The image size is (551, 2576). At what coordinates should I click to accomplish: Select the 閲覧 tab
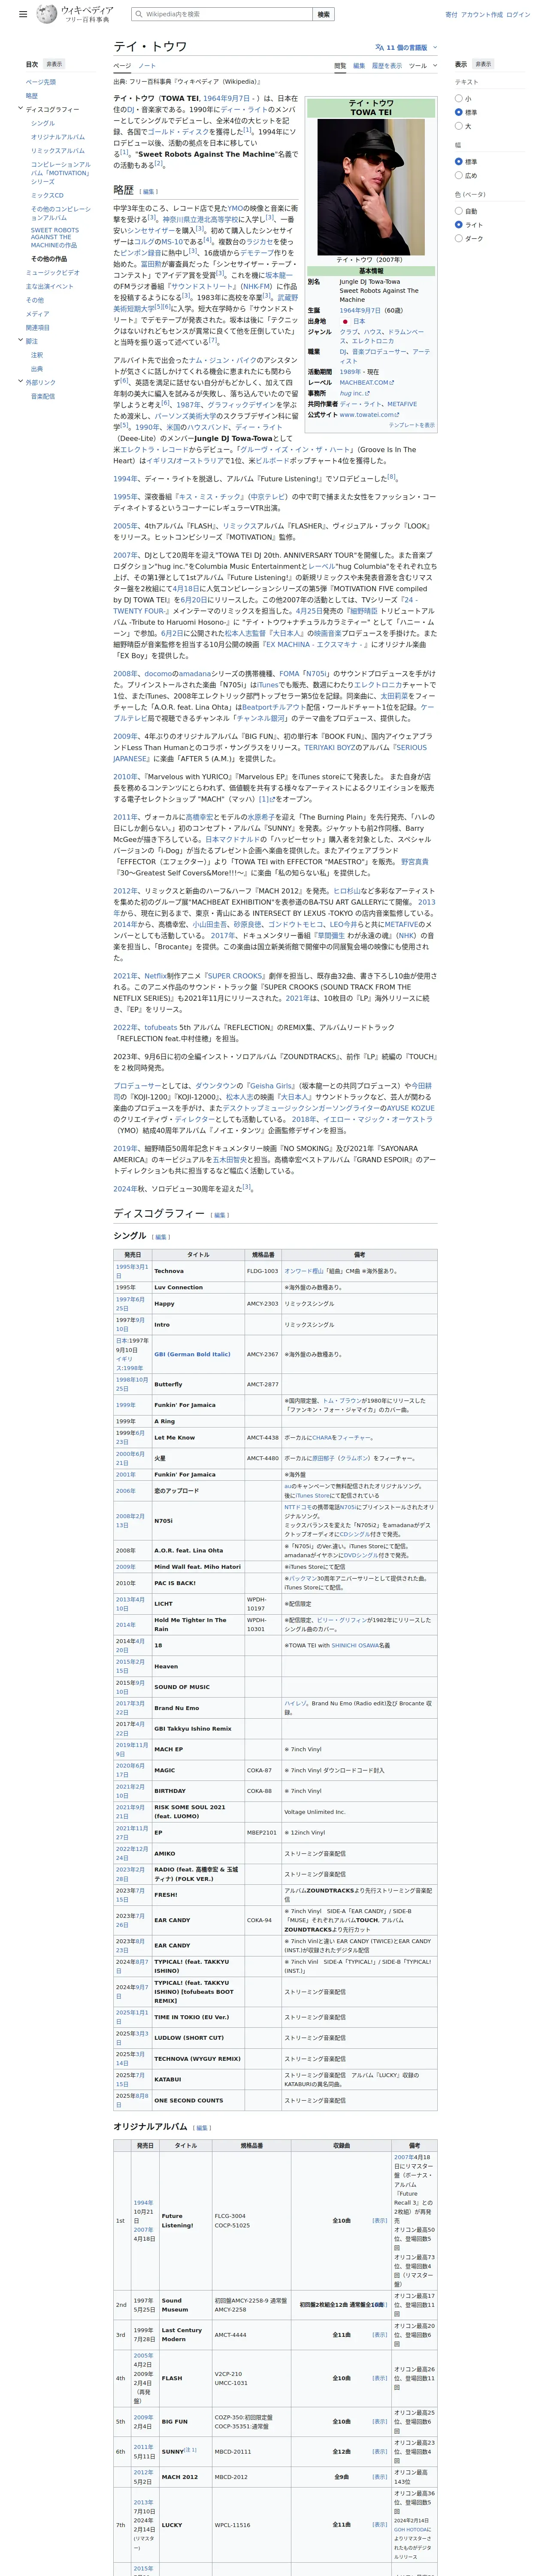pos(340,66)
